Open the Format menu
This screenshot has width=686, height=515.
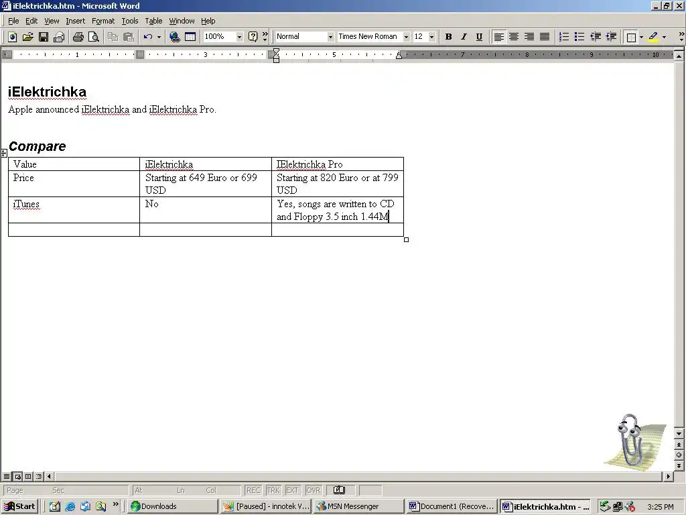click(103, 21)
